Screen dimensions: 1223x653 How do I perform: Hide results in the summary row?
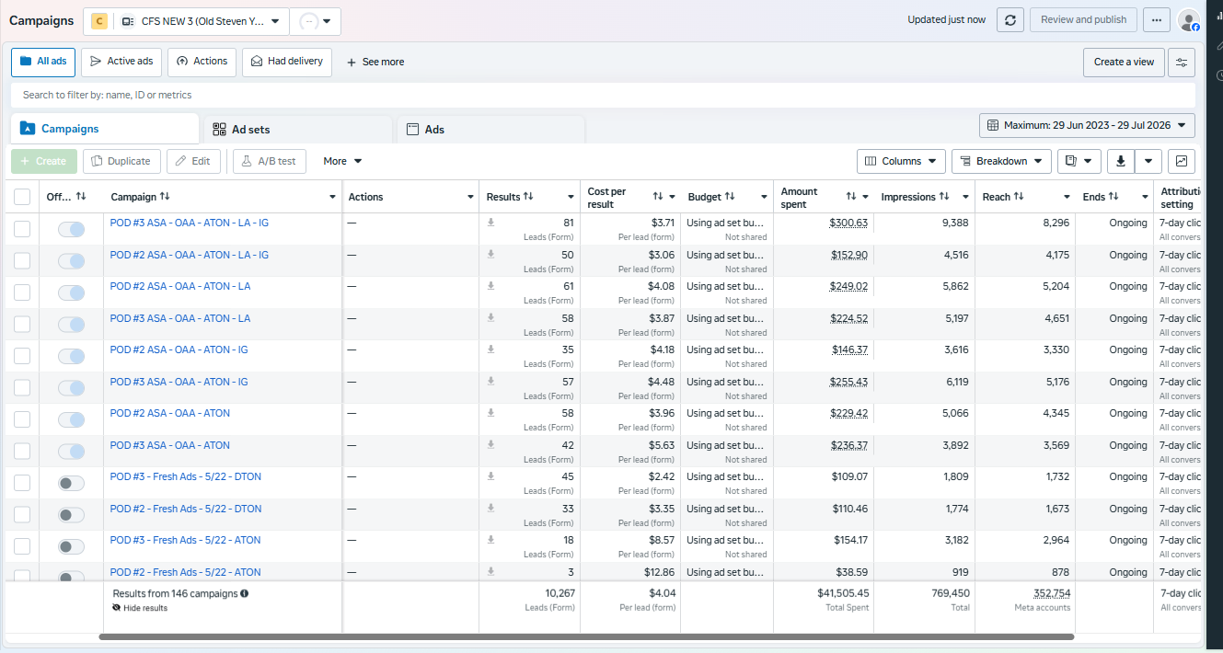140,608
